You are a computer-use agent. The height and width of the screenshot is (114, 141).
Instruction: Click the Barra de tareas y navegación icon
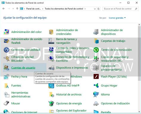[x=51, y=41]
